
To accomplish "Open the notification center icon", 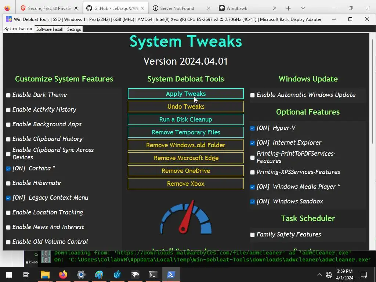I will [x=364, y=275].
